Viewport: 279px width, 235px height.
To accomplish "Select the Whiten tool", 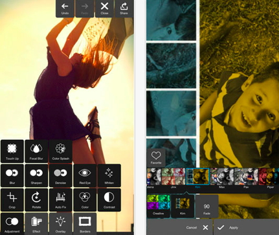I will [x=109, y=175].
